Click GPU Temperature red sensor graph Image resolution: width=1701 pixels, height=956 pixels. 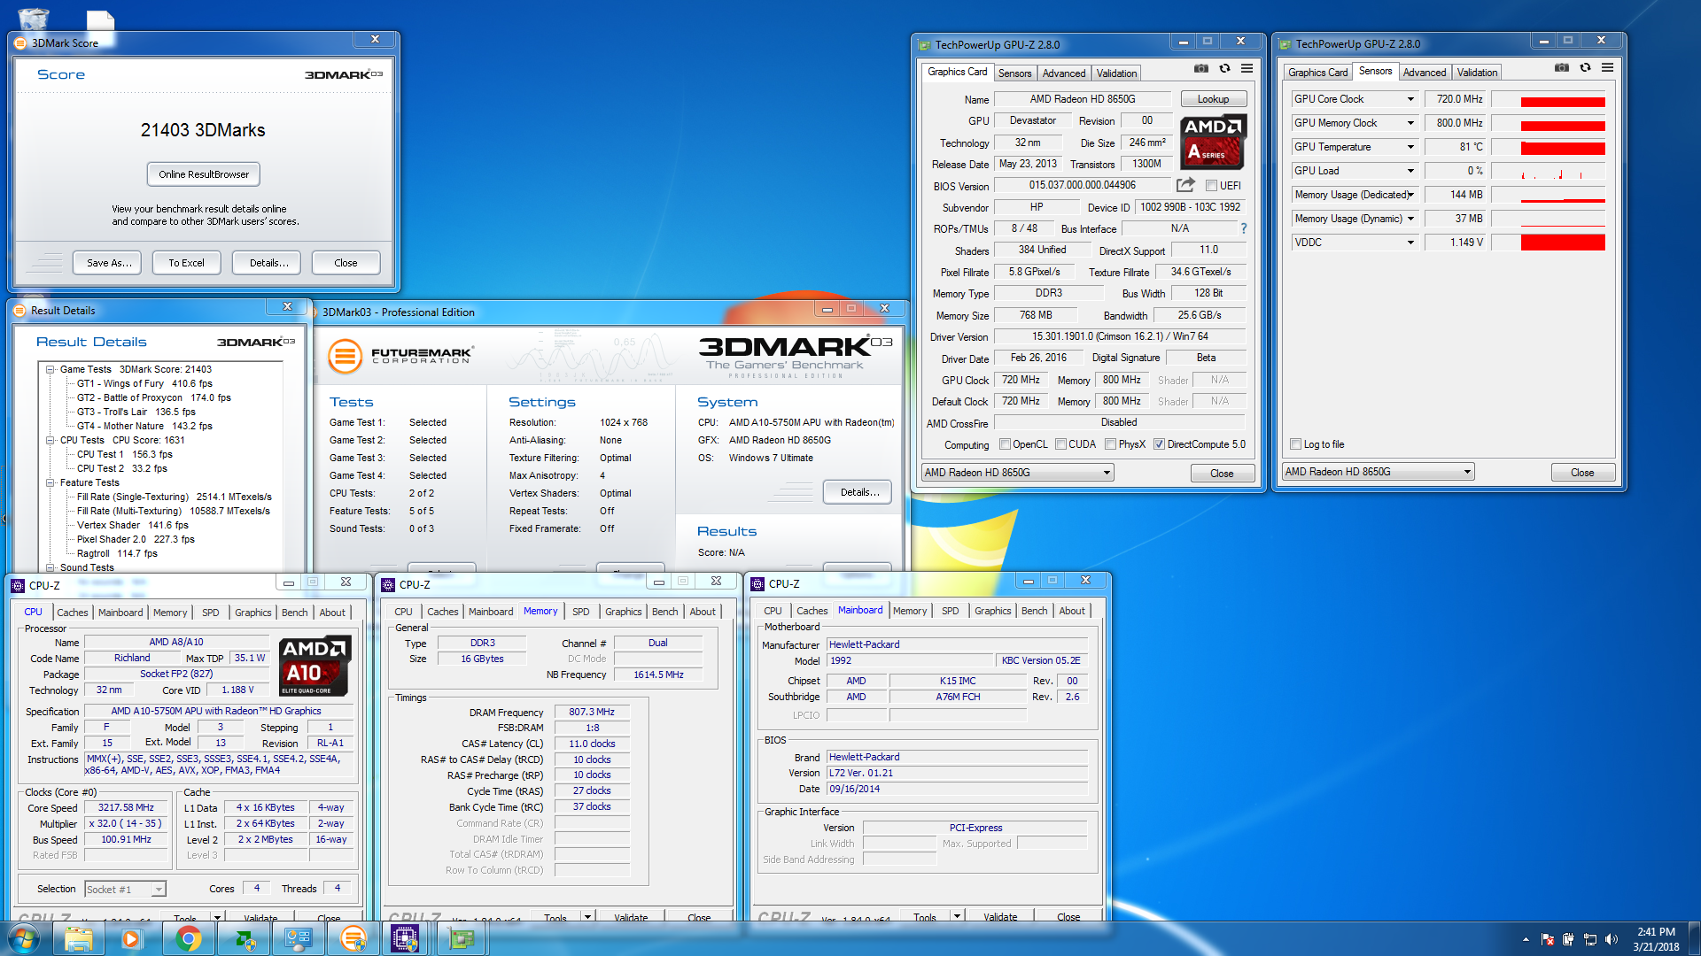coord(1562,147)
